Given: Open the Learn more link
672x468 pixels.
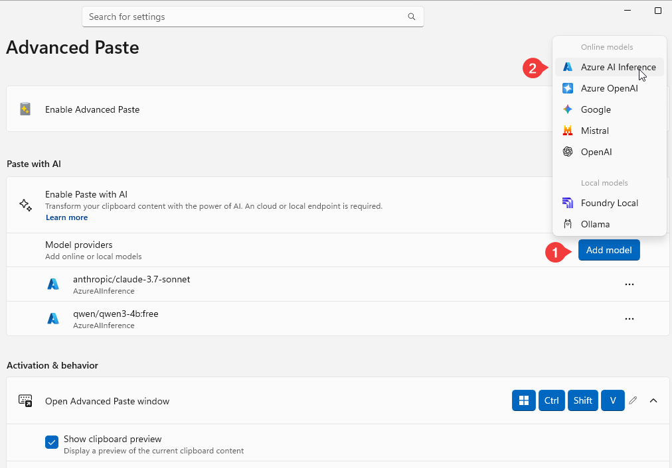Looking at the screenshot, I should point(66,217).
